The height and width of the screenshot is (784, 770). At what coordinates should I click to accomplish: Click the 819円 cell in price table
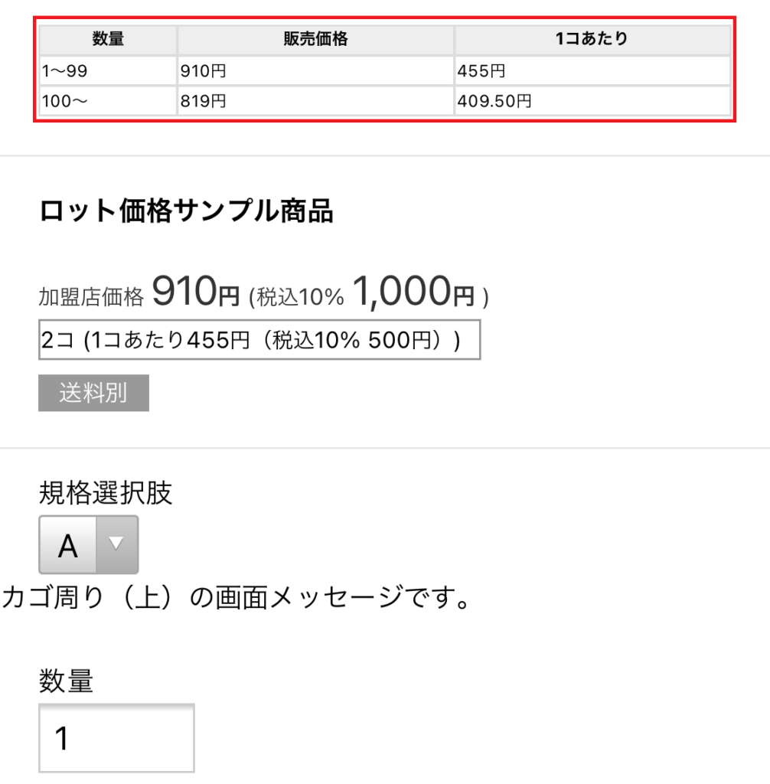(315, 101)
